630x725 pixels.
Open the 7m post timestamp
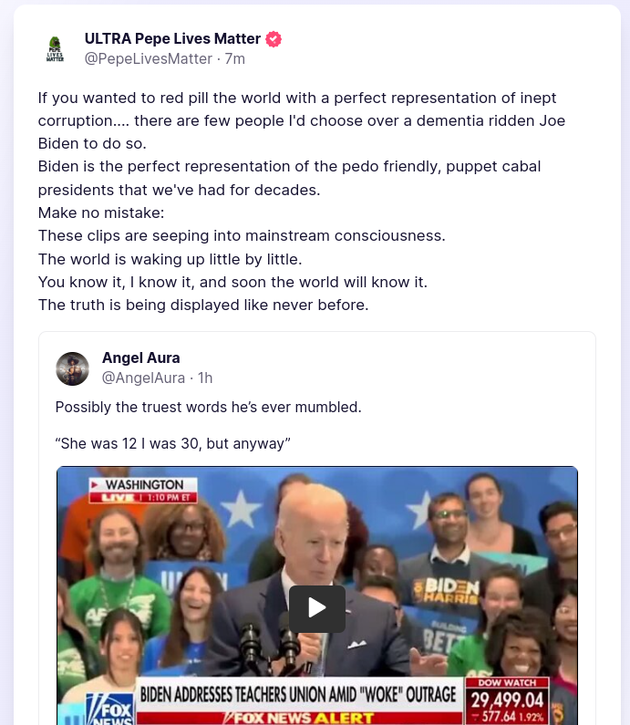coord(235,58)
